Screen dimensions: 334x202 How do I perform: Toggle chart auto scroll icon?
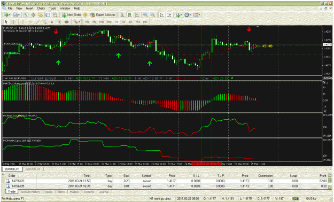tap(162, 15)
